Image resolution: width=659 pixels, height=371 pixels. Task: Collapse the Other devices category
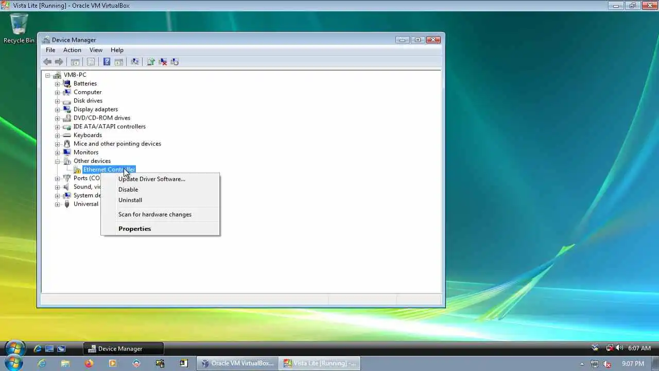pyautogui.click(x=57, y=161)
